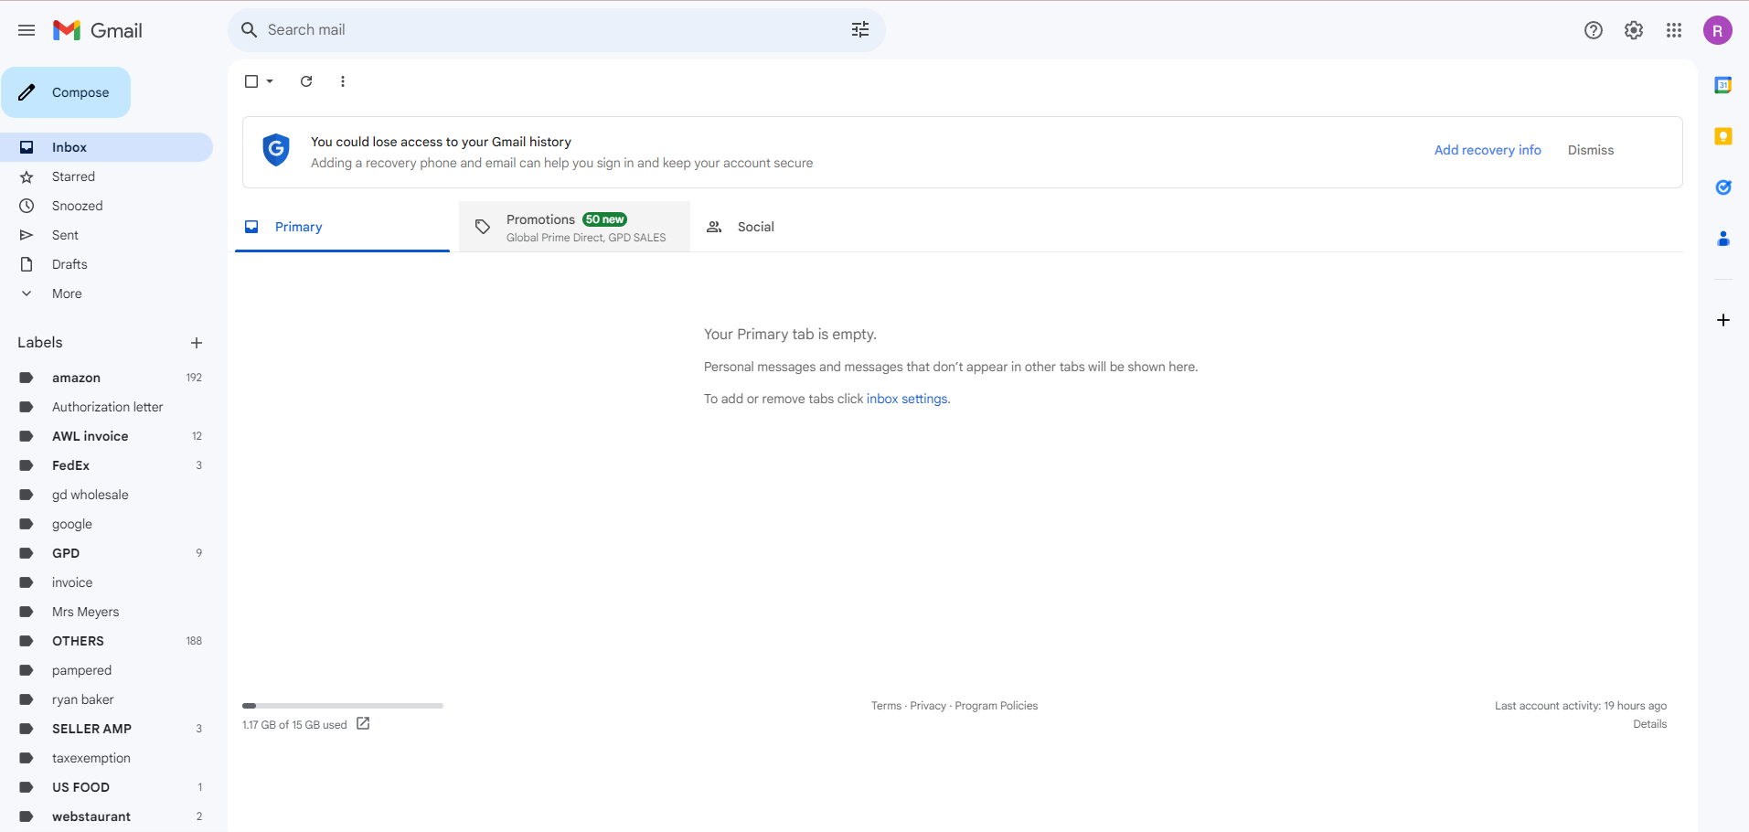Click the storage usage progress bar
This screenshot has height=832, width=1749.
click(343, 706)
